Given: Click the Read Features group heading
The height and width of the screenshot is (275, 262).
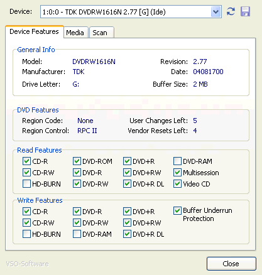Looking at the screenshot, I should tap(40, 150).
